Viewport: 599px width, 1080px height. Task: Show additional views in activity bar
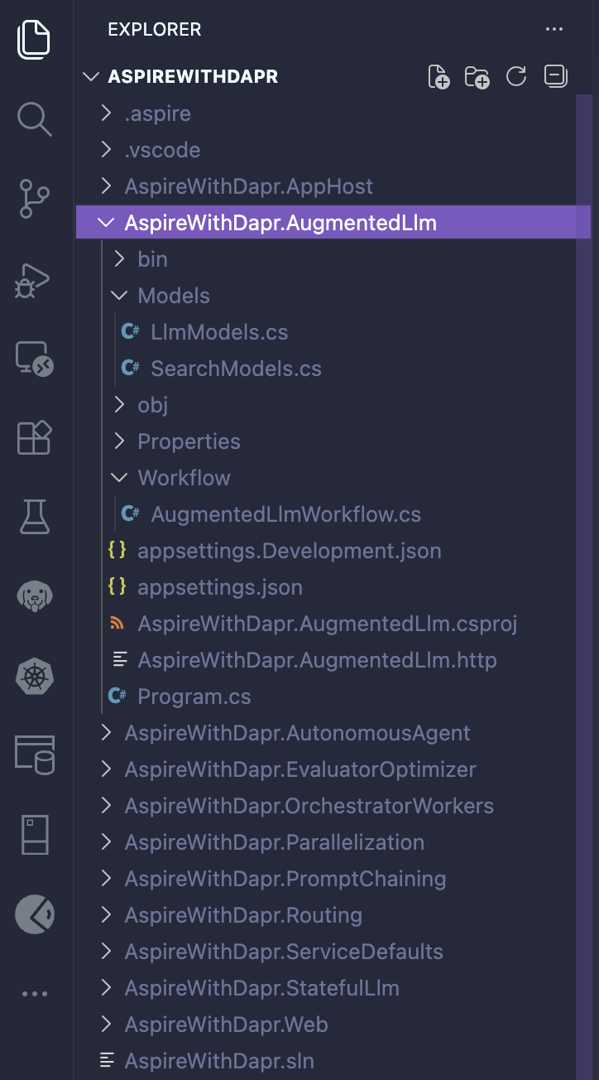coord(35,994)
